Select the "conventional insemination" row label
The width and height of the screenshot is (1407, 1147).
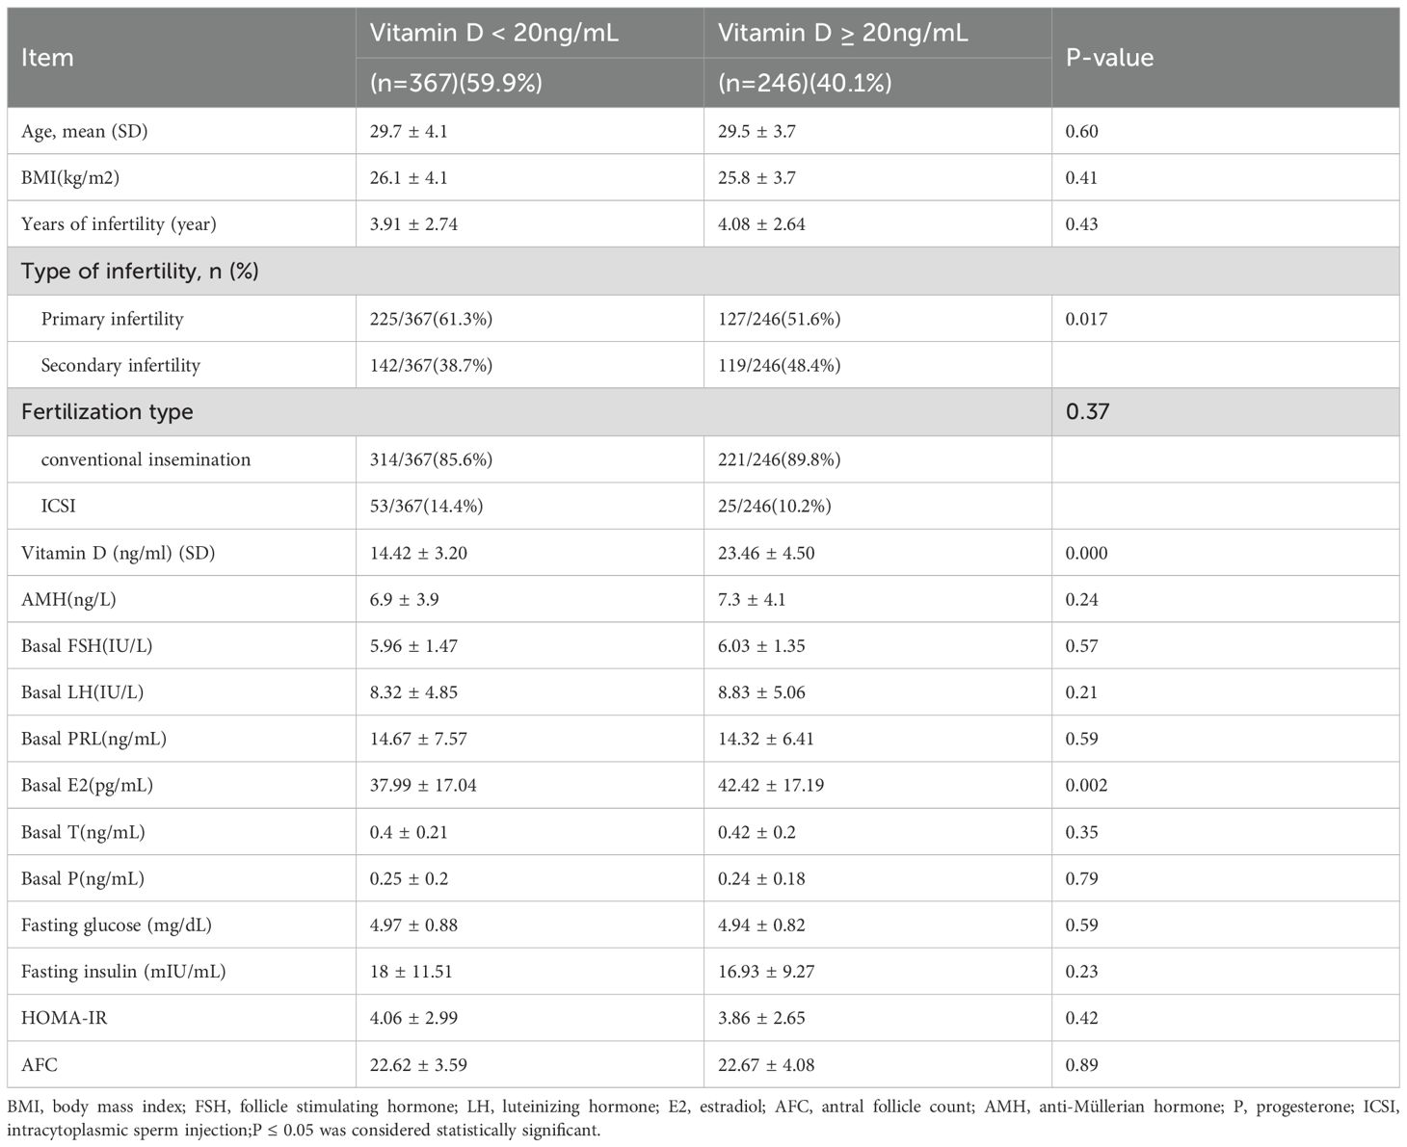click(x=146, y=459)
